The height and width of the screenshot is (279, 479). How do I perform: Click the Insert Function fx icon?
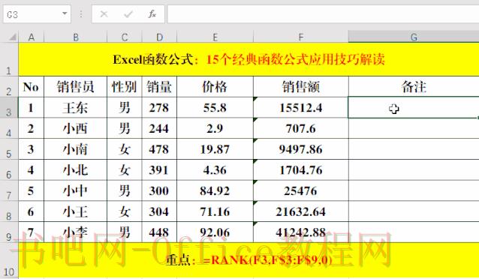coord(152,14)
